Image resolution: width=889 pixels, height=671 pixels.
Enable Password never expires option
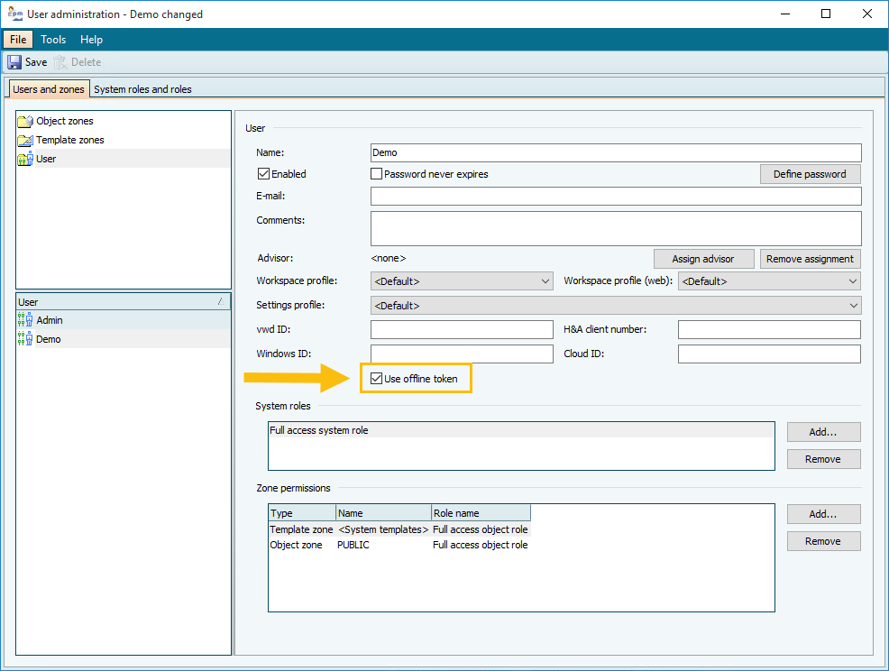pos(377,174)
